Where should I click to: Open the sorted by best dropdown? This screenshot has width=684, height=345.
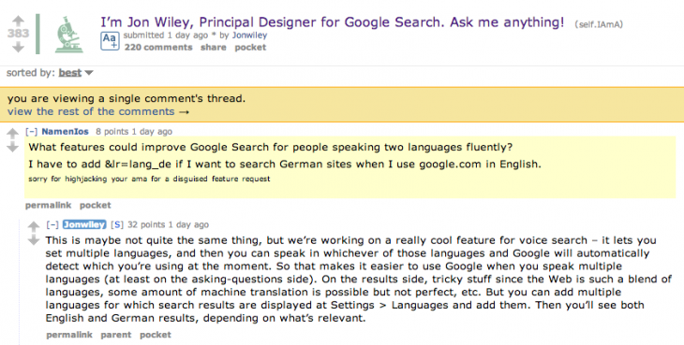click(76, 73)
